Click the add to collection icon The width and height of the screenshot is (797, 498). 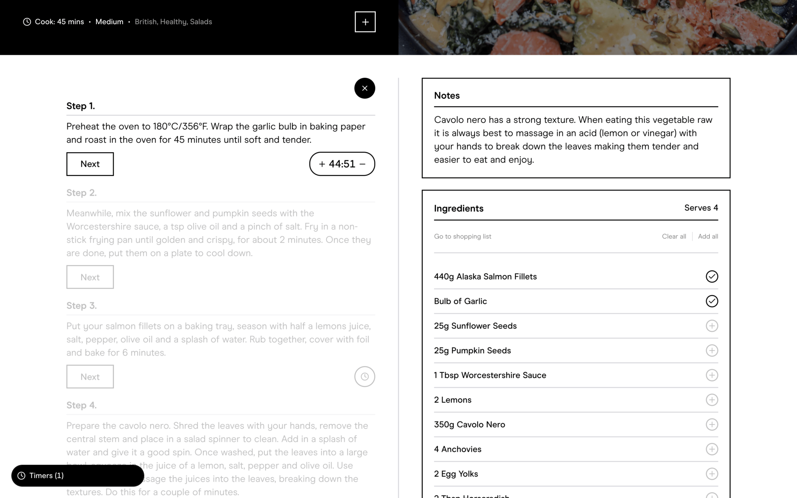coord(365,22)
